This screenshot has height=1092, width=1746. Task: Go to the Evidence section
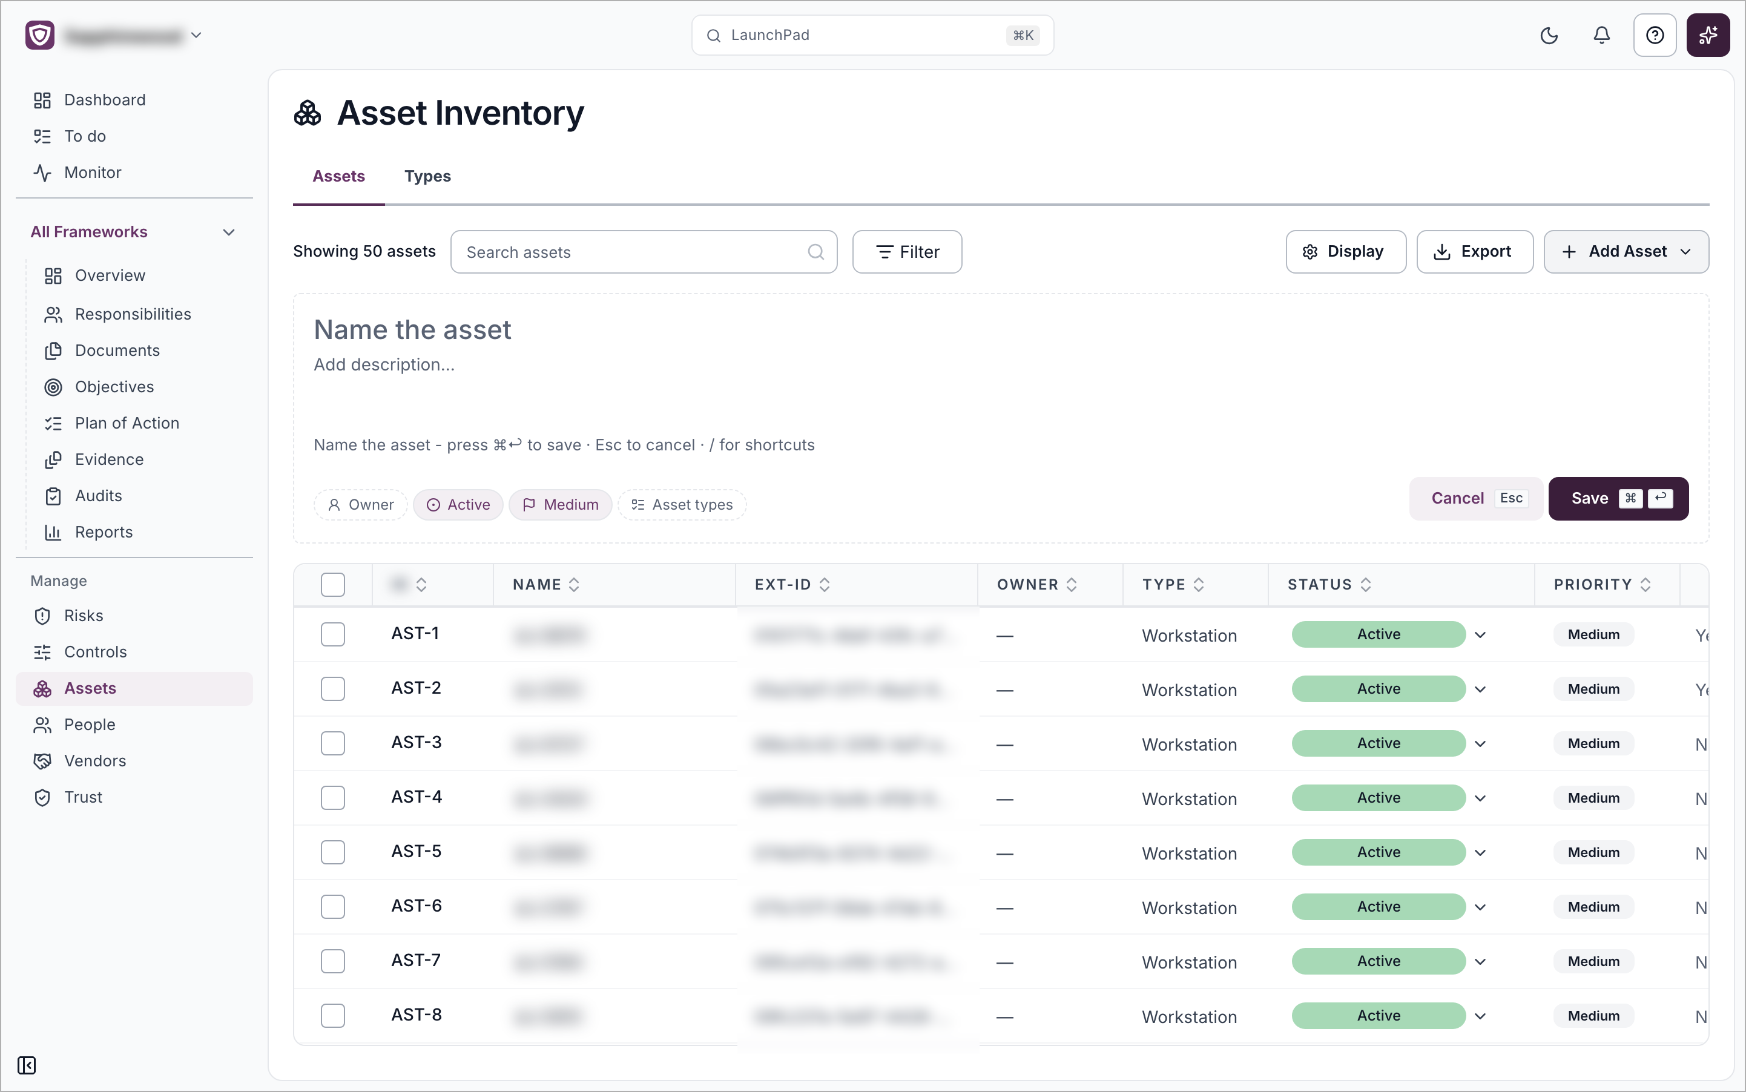(x=94, y=459)
